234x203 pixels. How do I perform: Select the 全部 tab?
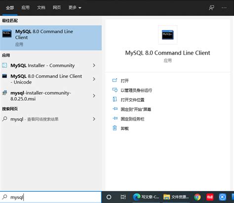10,7
